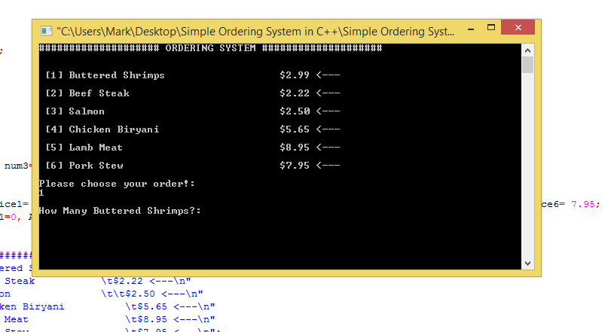Select the '[3] Salmon' line
The image size is (611, 332).
pyautogui.click(x=193, y=111)
